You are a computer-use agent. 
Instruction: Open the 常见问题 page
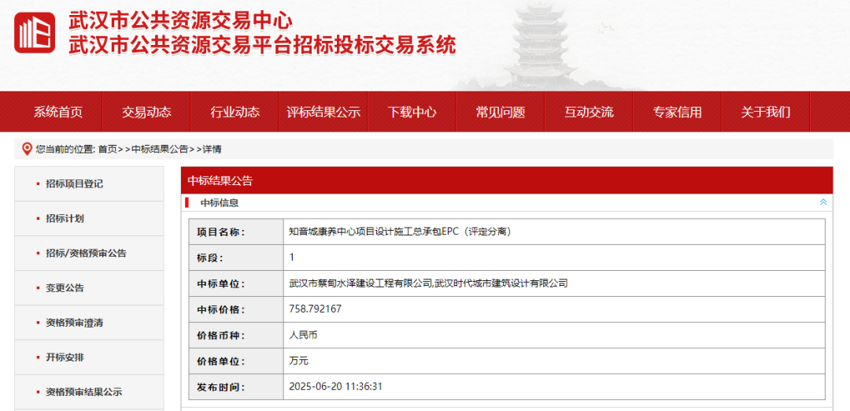tap(501, 112)
